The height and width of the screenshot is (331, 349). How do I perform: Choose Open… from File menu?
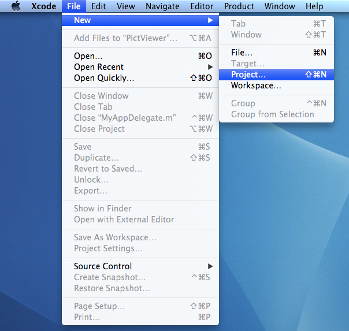140,56
